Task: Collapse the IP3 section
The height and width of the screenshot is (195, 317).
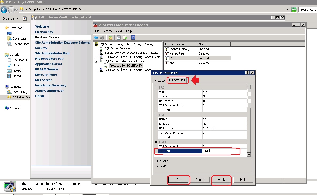Action: tap(156, 114)
